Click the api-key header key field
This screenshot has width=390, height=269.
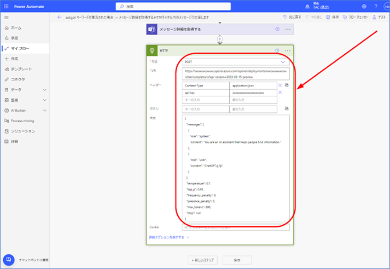[206, 93]
